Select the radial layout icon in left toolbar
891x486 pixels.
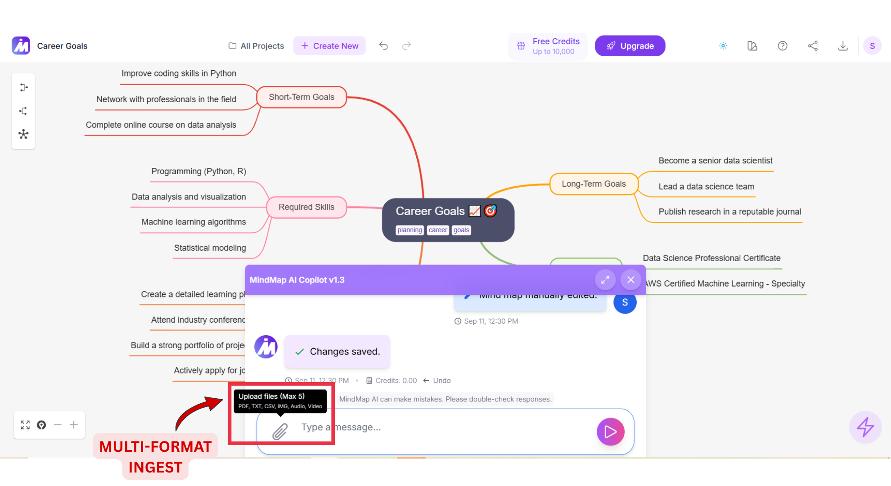[x=23, y=134]
